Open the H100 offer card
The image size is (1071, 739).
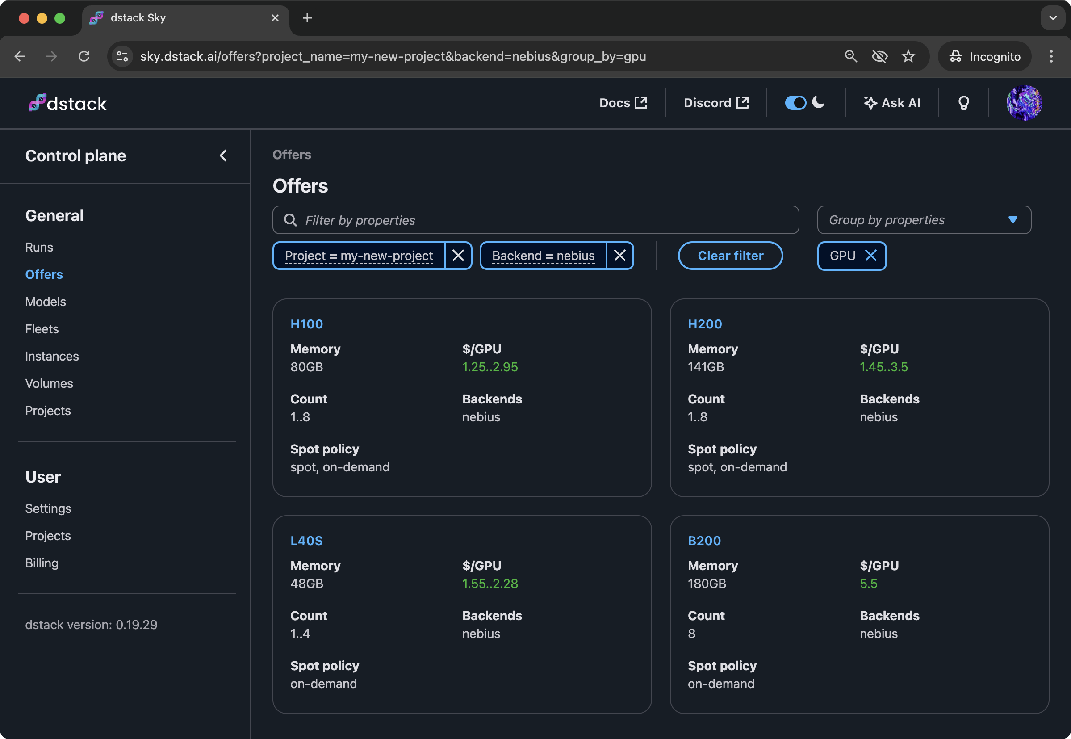point(306,324)
